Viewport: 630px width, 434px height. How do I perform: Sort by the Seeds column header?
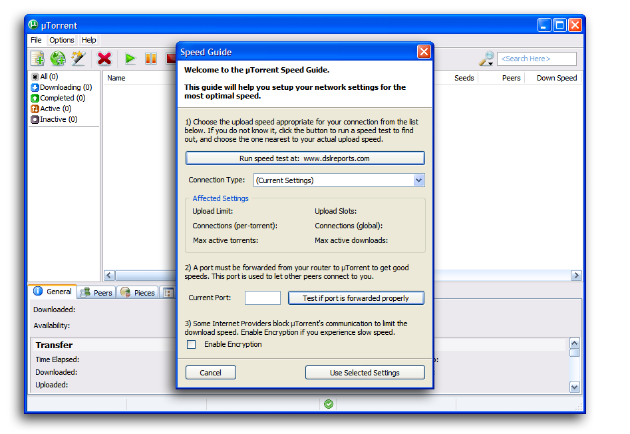click(464, 78)
